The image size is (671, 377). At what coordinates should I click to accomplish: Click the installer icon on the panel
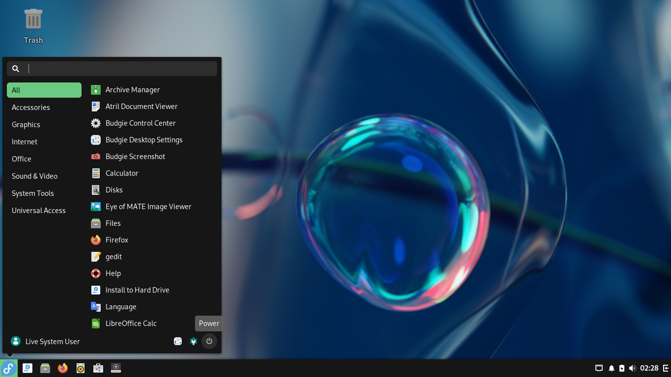[x=28, y=368]
